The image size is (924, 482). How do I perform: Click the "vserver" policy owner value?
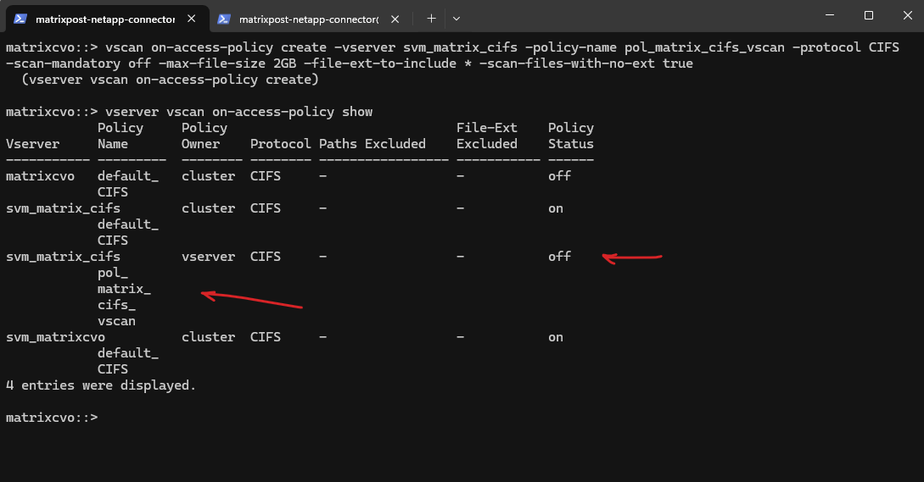click(x=208, y=257)
